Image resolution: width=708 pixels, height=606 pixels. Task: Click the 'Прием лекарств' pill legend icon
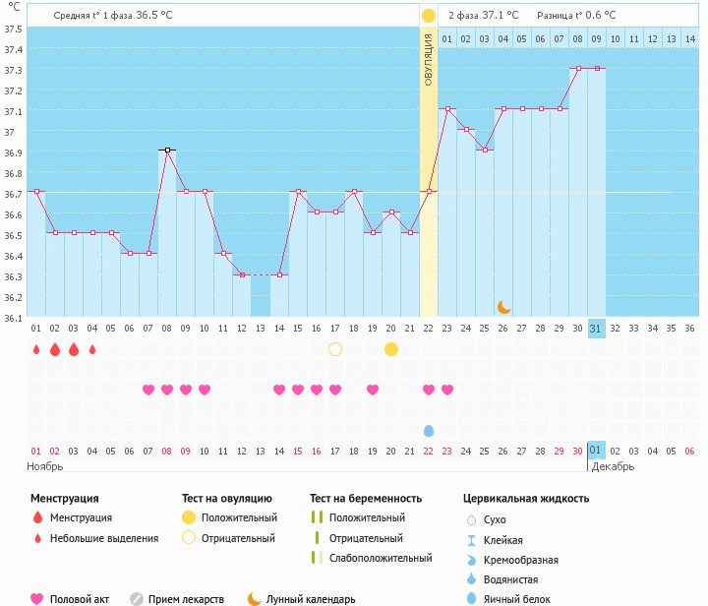tap(137, 598)
